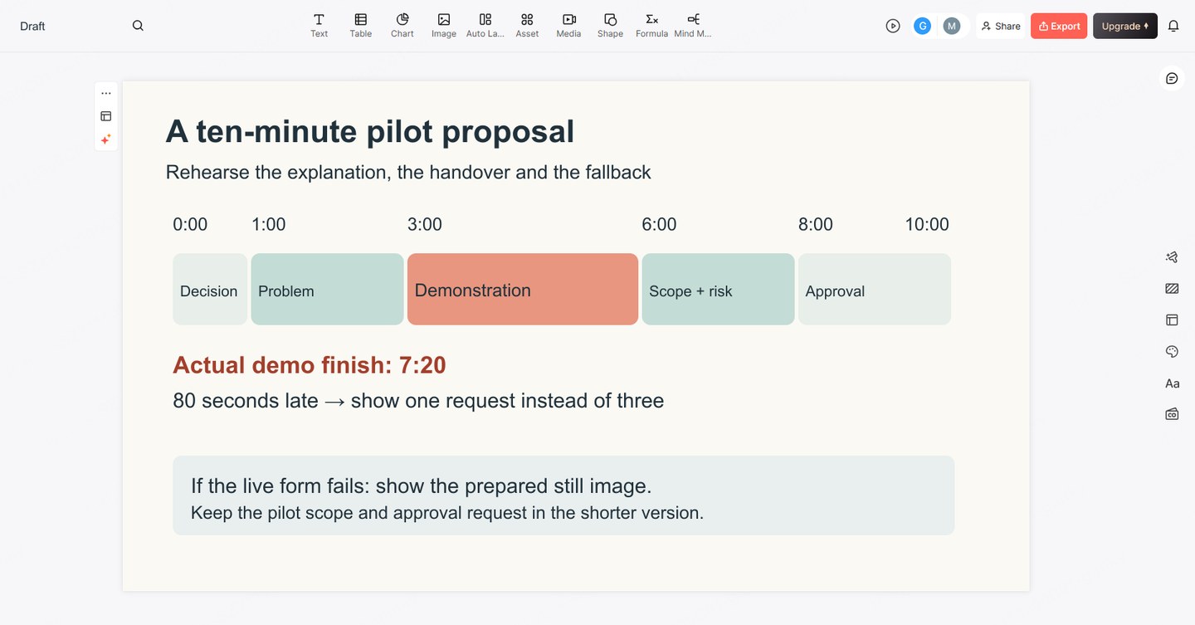Open the gray M collaborator avatar

(x=952, y=26)
